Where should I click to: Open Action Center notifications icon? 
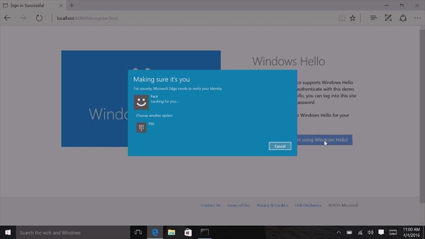click(381, 232)
